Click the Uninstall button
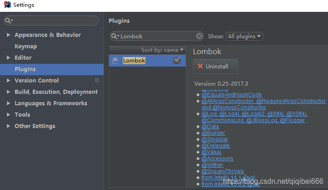This screenshot has height=190, width=328. 215,66
